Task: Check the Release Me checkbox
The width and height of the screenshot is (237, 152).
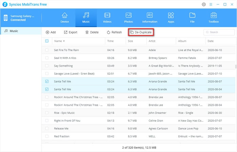Action: click(x=47, y=128)
